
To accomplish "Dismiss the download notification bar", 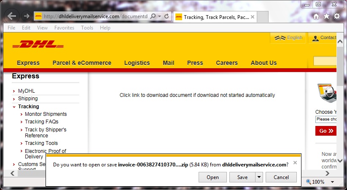I will [295, 163].
